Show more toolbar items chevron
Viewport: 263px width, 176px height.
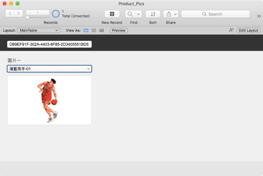(x=258, y=16)
